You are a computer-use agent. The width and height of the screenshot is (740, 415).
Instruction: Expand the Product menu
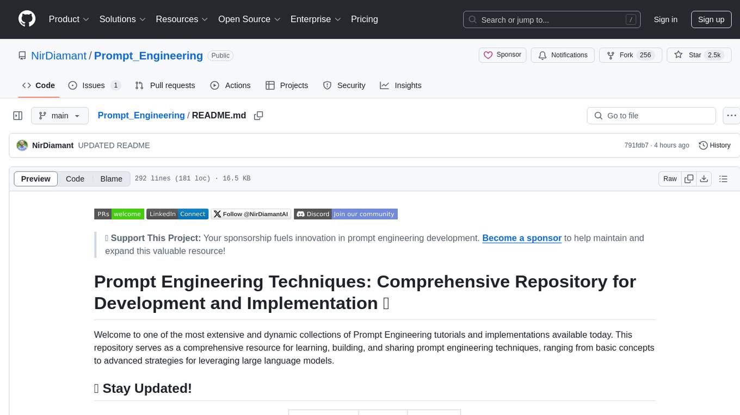click(69, 19)
